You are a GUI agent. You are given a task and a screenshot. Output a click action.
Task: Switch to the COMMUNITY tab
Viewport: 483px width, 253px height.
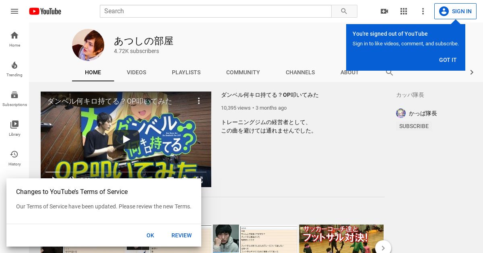click(243, 72)
